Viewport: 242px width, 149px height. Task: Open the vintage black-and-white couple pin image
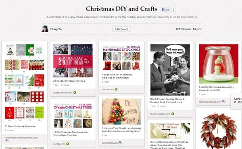pyautogui.click(x=170, y=70)
